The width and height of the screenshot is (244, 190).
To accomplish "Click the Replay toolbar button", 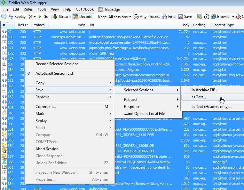I will pos(17,17).
